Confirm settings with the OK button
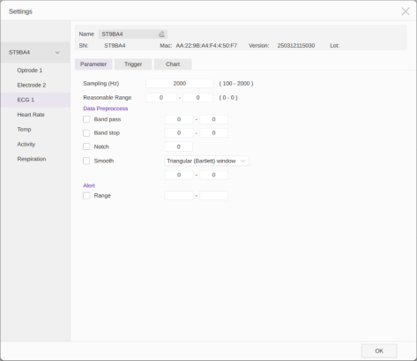Image resolution: width=417 pixels, height=361 pixels. pos(379,350)
